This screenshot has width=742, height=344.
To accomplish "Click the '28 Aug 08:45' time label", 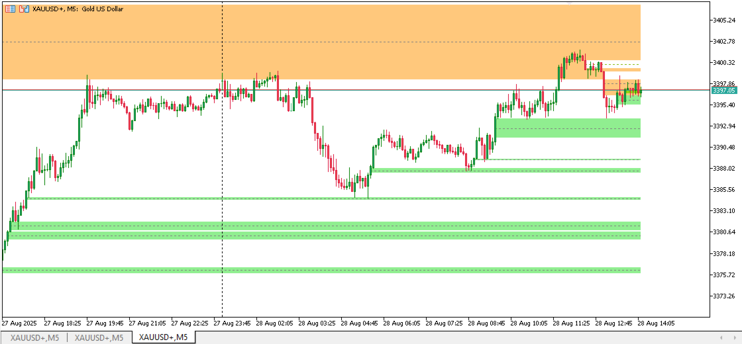I will [x=487, y=323].
